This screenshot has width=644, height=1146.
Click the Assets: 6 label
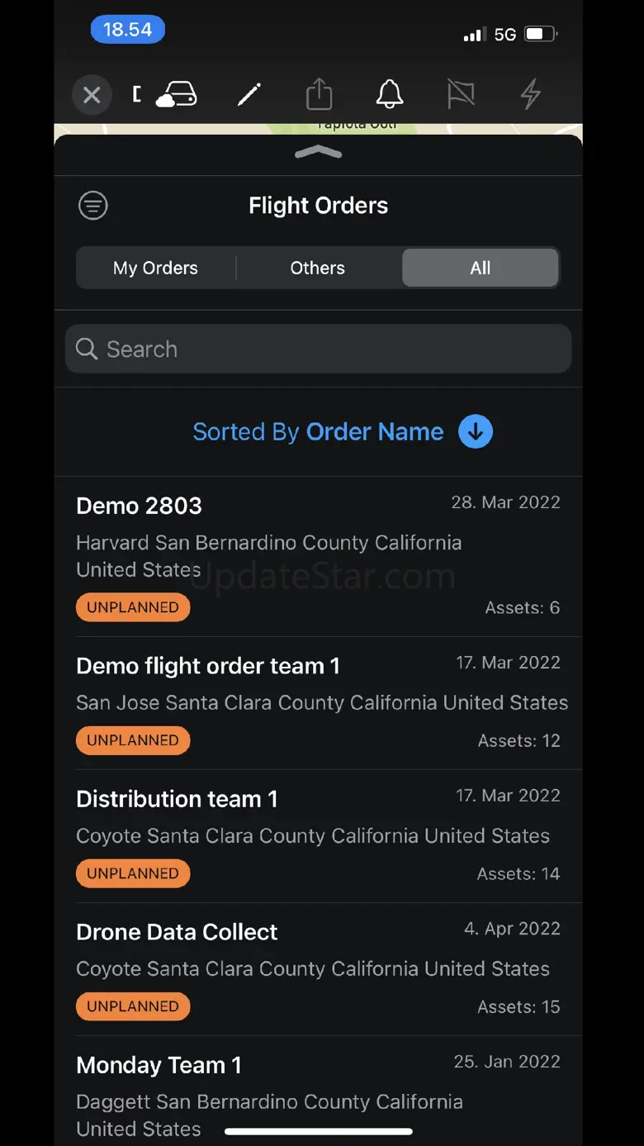click(523, 608)
